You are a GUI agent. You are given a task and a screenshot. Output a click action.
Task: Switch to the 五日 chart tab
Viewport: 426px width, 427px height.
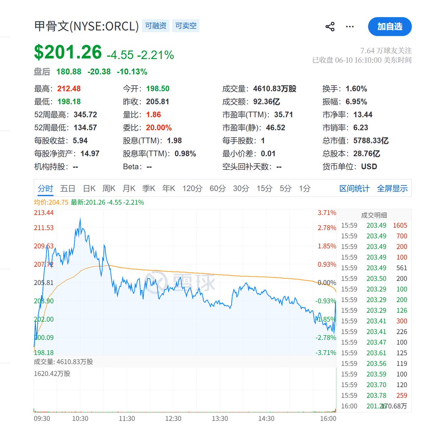click(x=68, y=188)
